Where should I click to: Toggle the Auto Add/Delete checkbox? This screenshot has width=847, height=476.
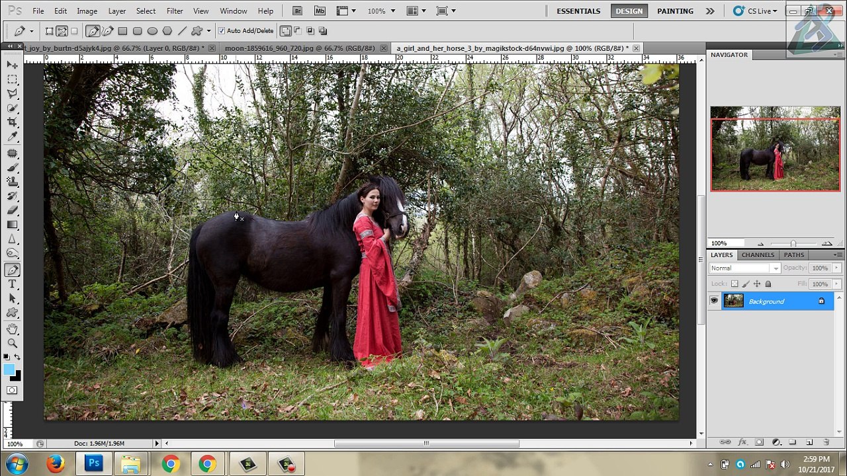[222, 31]
